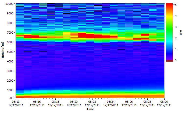Click the 08:16 time tick label
Screen dimensions: 185x115
coord(37,102)
